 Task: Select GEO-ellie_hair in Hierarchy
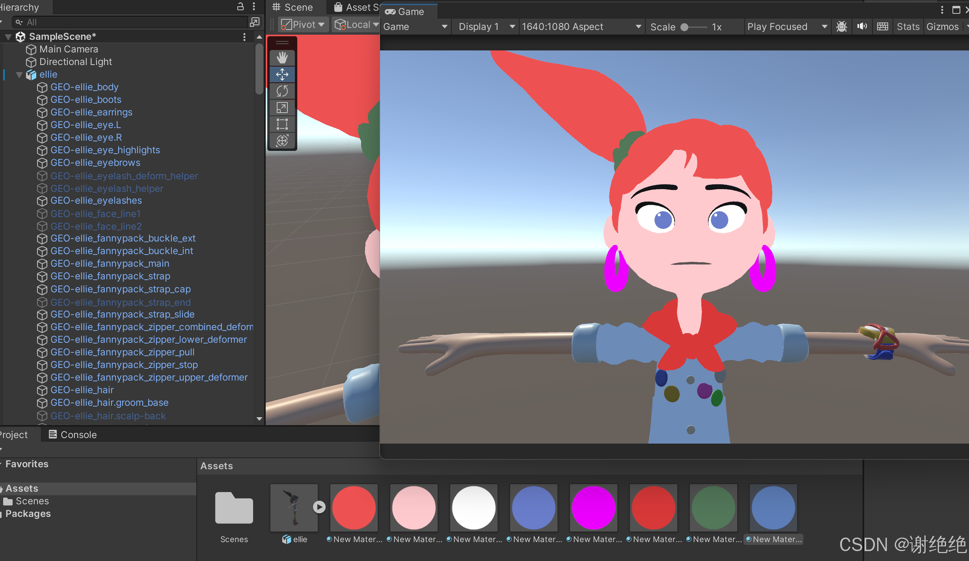(x=82, y=390)
